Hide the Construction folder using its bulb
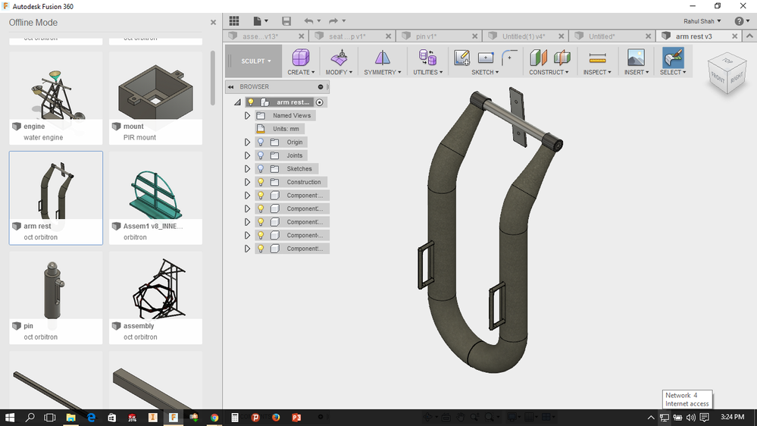 pos(260,183)
